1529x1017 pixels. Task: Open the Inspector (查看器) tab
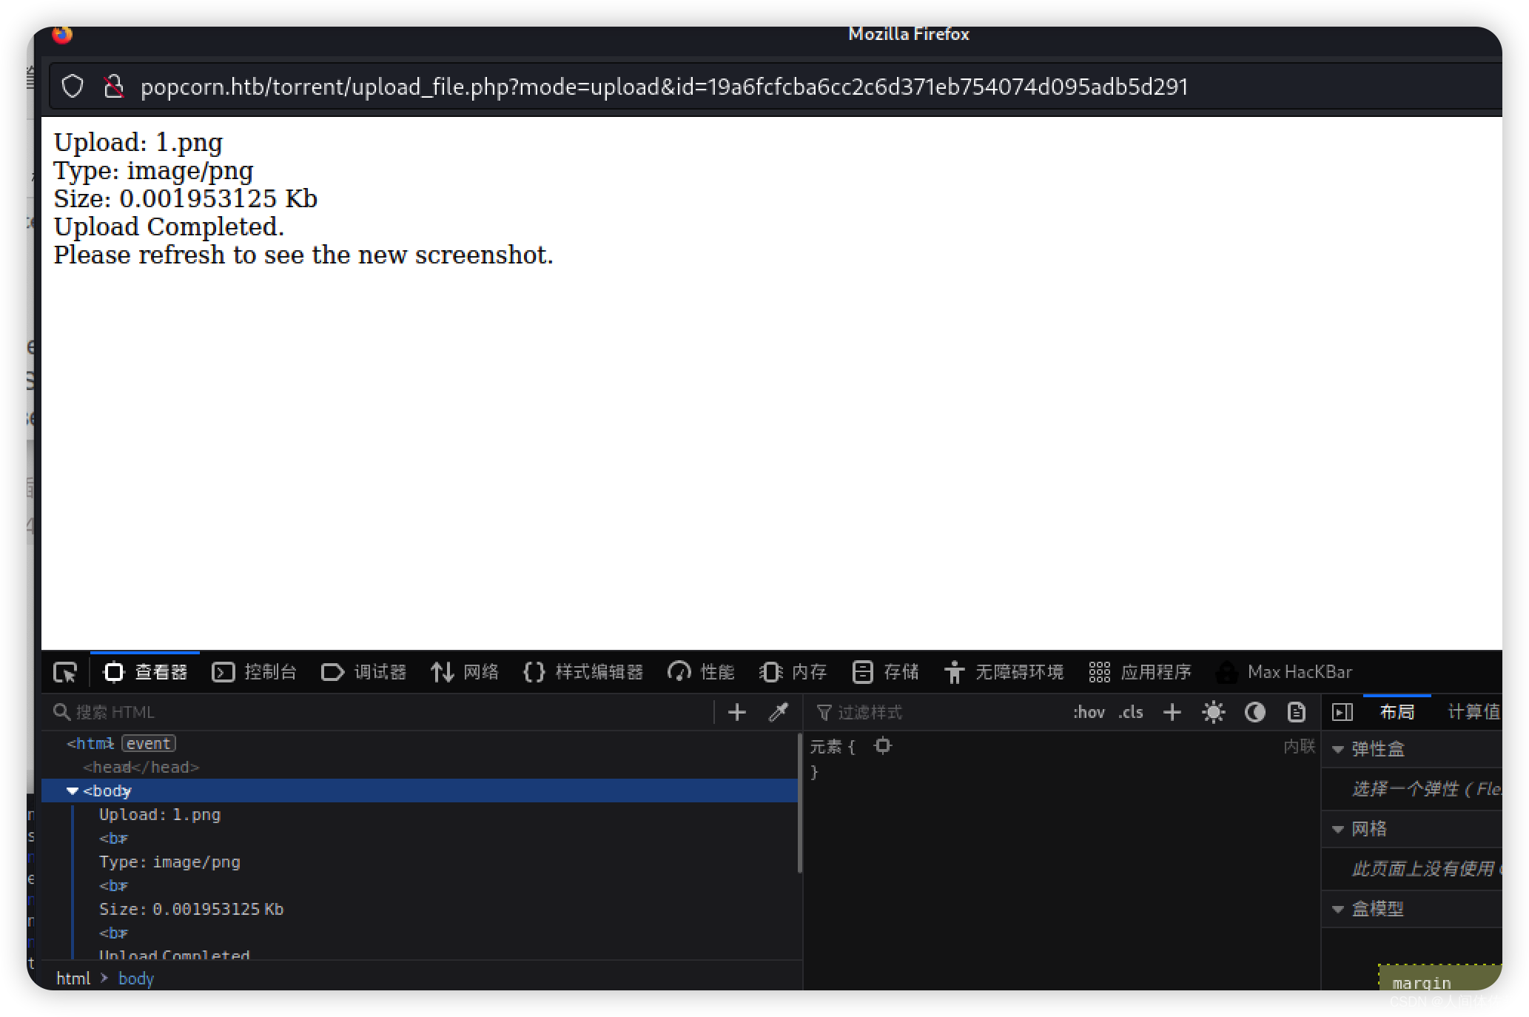pyautogui.click(x=145, y=672)
